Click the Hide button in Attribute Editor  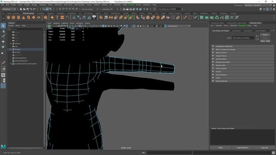(x=268, y=41)
